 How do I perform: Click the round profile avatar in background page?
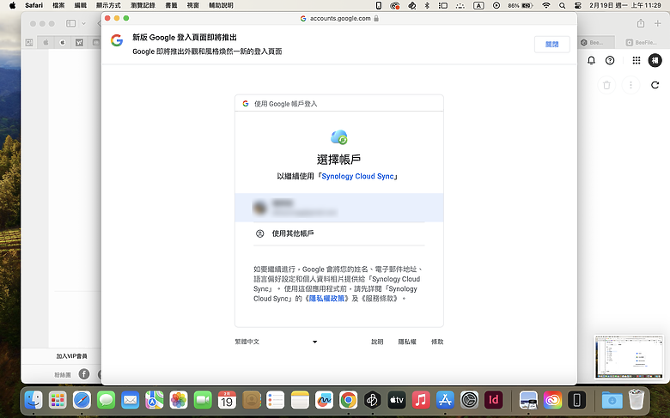(655, 61)
